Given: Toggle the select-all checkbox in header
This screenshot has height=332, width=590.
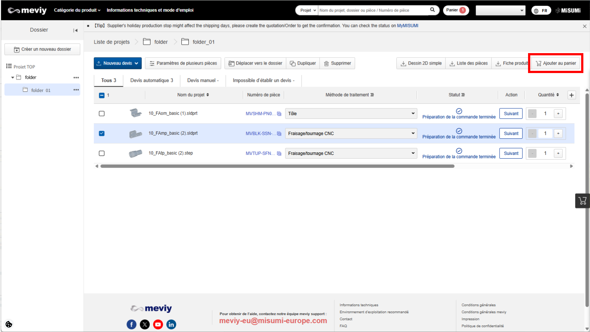Looking at the screenshot, I should [x=102, y=95].
